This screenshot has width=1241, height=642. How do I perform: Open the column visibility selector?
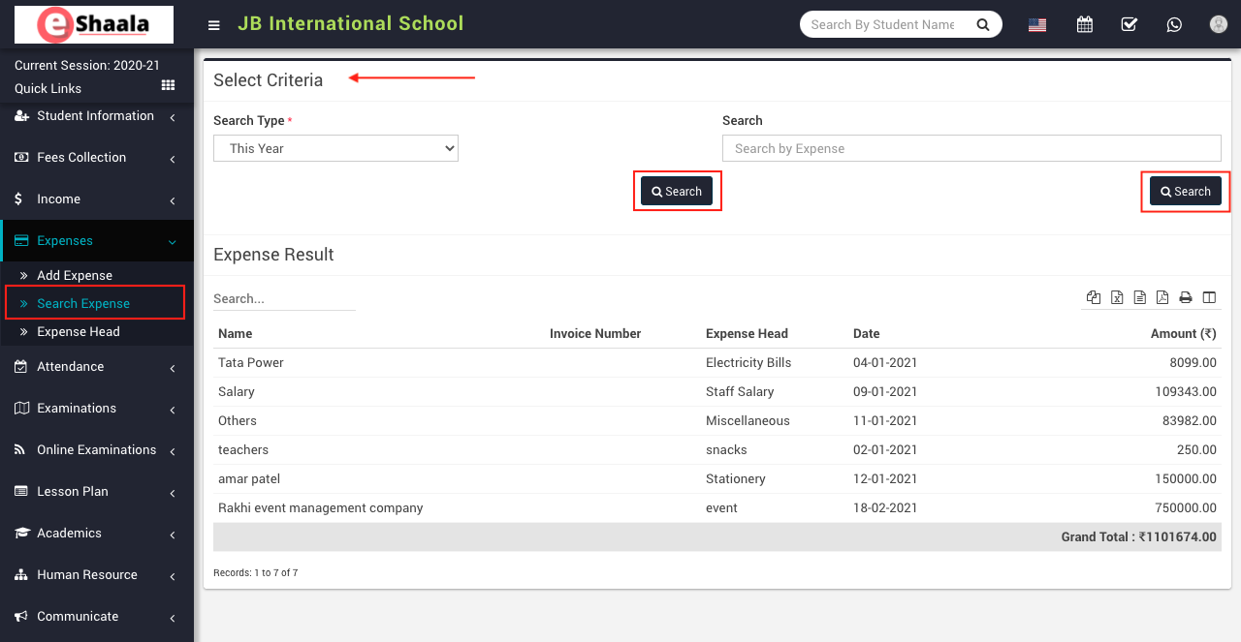1208,297
